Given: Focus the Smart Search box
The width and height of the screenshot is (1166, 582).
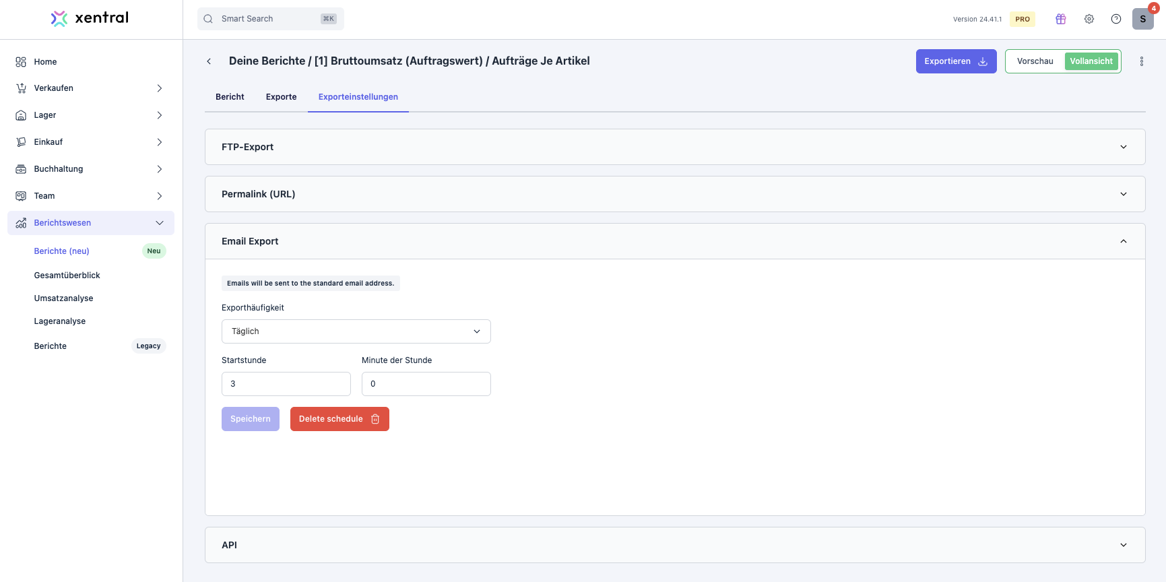Looking at the screenshot, I should pos(270,19).
